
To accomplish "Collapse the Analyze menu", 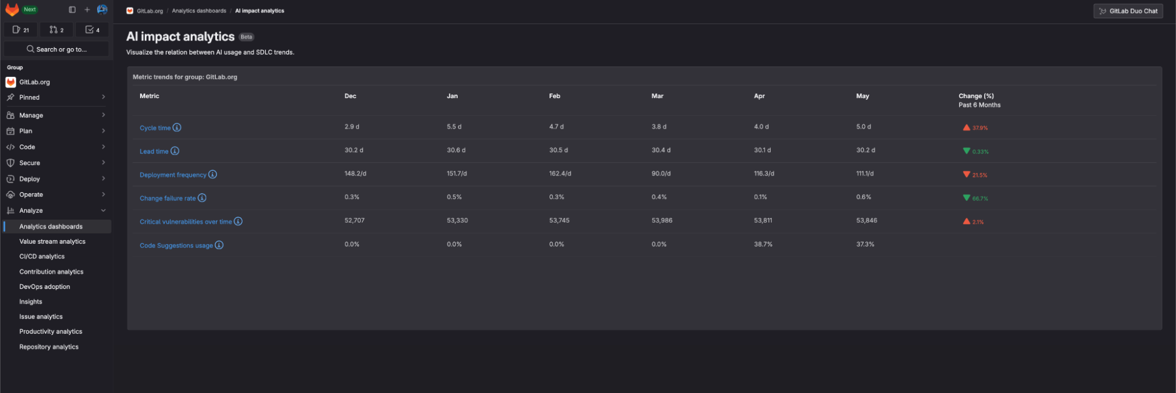I will point(56,210).
